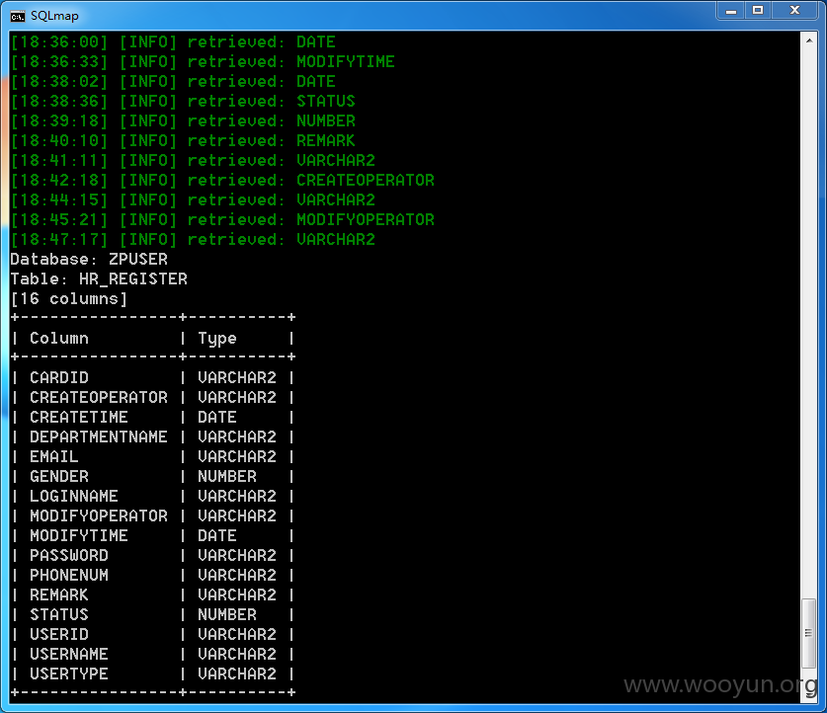Click the 'Column' table header
This screenshot has height=713, width=827.
pos(59,339)
